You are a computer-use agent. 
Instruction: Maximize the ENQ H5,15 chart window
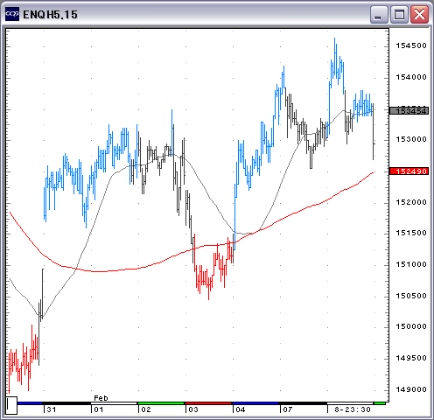click(x=399, y=14)
